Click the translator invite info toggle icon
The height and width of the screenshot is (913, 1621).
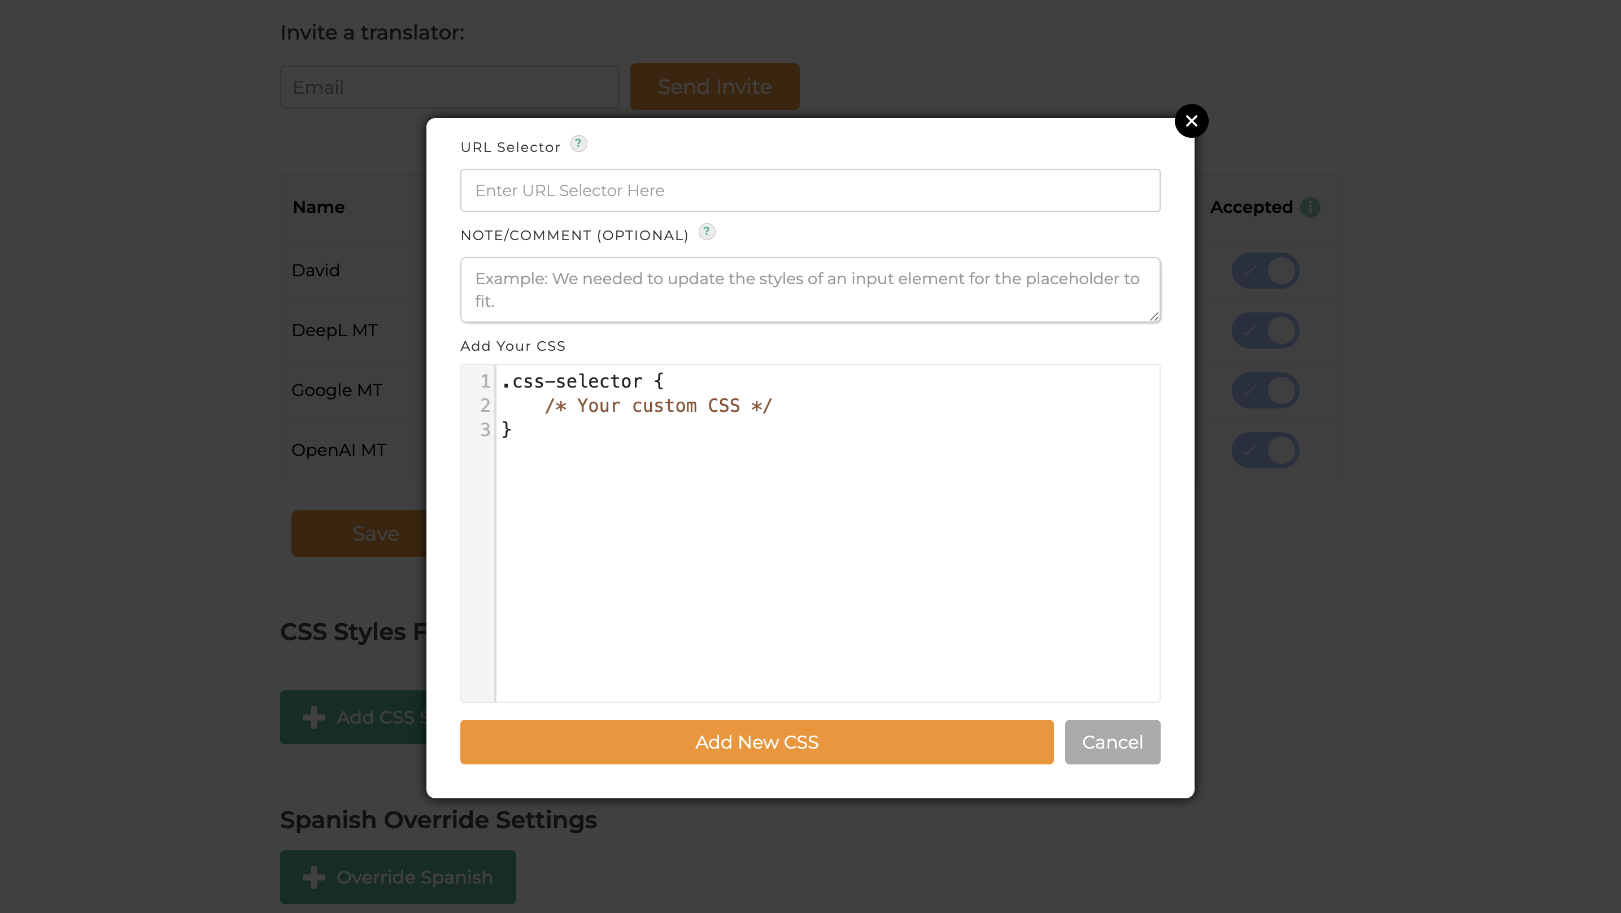coord(1313,207)
